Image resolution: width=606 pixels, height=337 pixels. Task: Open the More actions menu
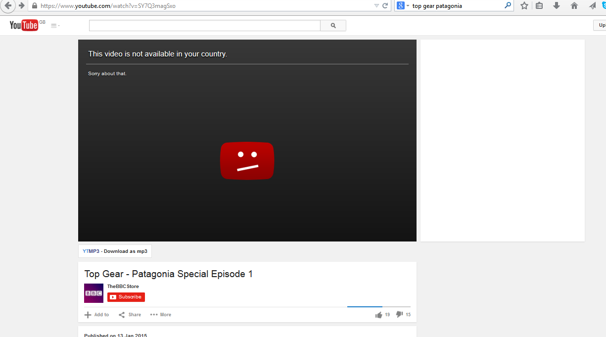coord(161,315)
